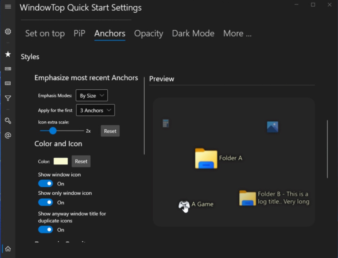338x258 pixels.
Task: Click the Emphasize most recent Anchors heading
Action: (86, 78)
